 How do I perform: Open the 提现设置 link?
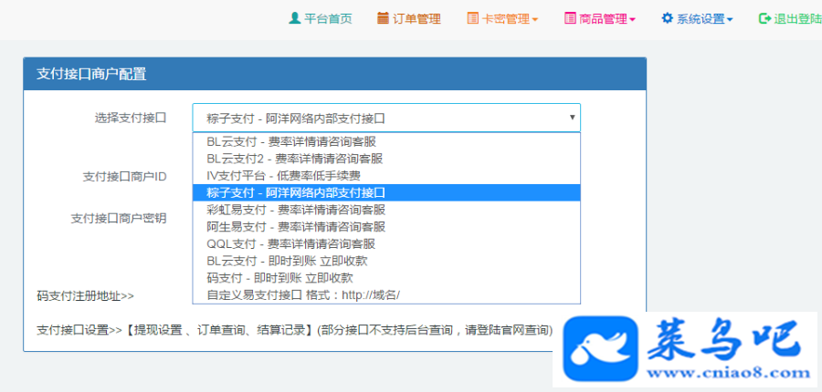point(158,330)
